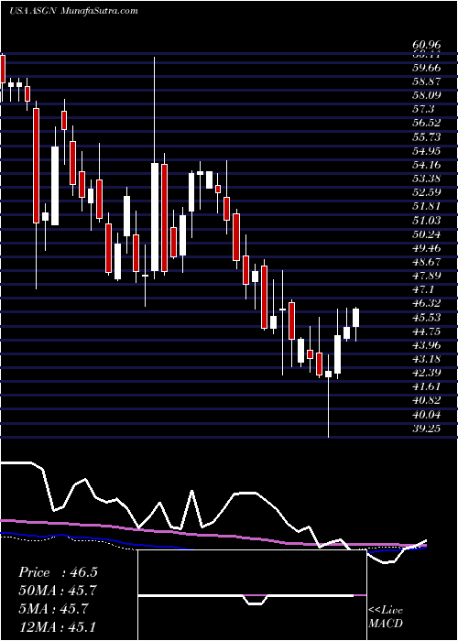Click the tallest white candle with long upper wick
This screenshot has width=458, height=641.
click(x=155, y=217)
